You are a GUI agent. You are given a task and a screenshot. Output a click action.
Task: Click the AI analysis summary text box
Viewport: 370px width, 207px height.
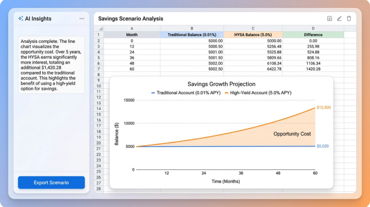click(x=51, y=65)
